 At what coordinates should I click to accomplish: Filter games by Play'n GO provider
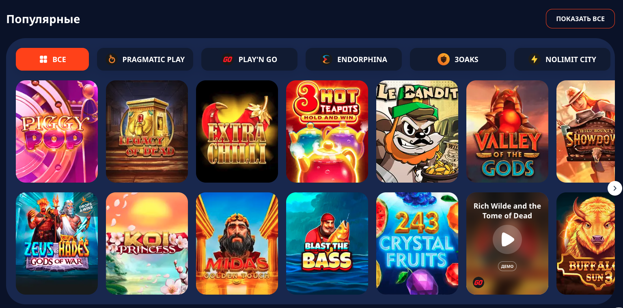pos(249,59)
